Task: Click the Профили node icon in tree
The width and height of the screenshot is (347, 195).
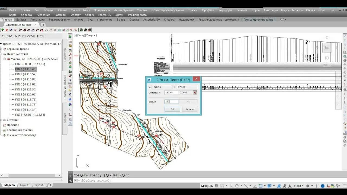Action: point(4,125)
